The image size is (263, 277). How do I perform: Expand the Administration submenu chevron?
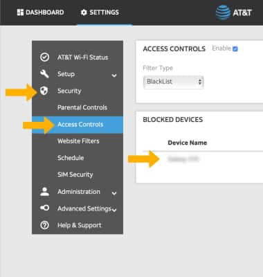click(x=114, y=193)
